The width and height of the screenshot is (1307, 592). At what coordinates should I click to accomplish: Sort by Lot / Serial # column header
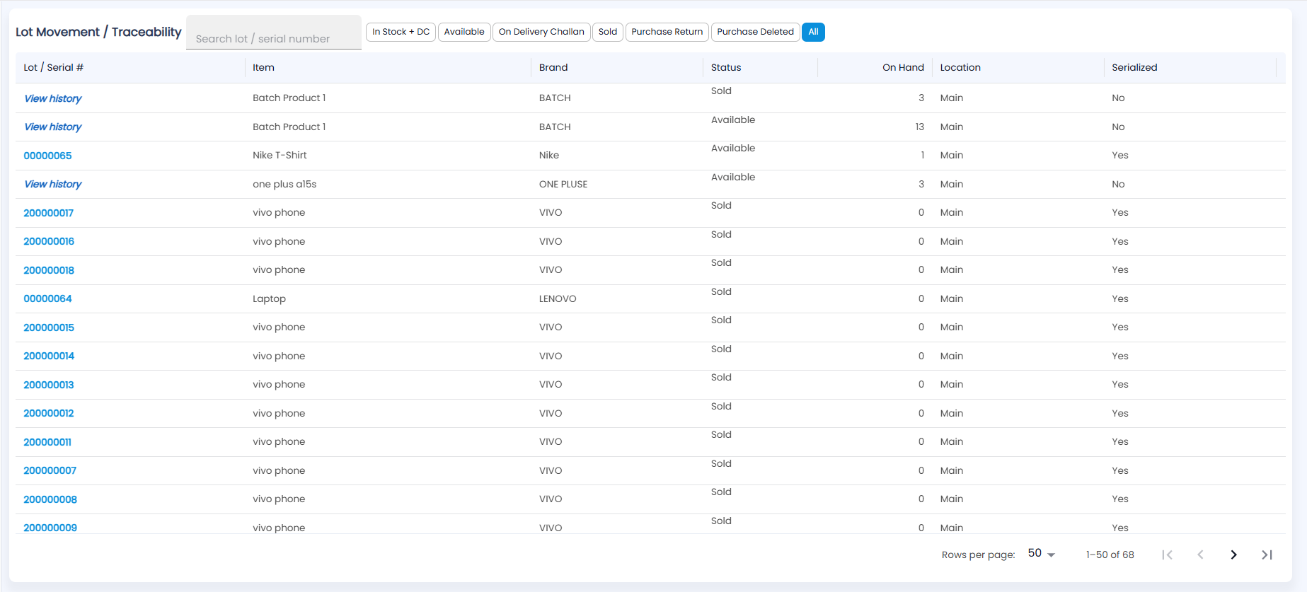pos(54,67)
